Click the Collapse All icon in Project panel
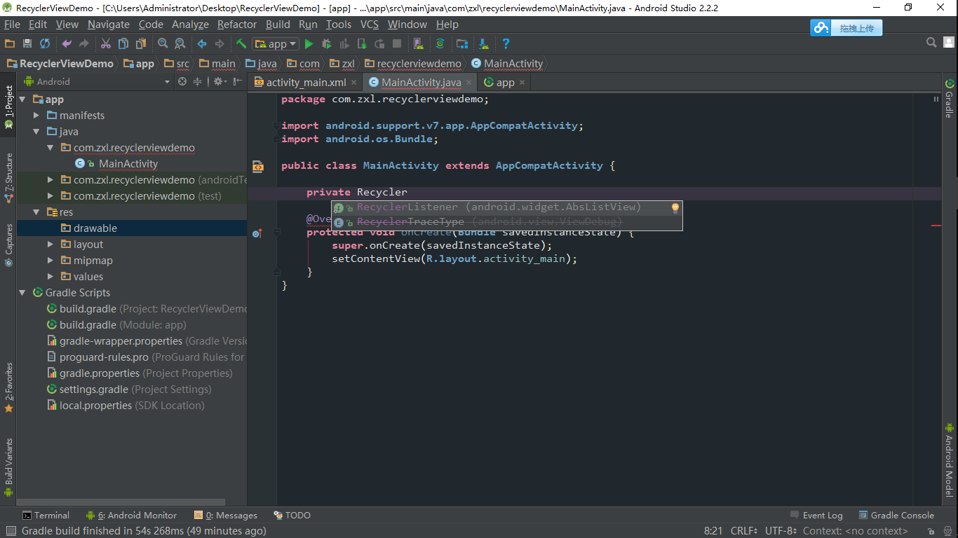 point(197,81)
